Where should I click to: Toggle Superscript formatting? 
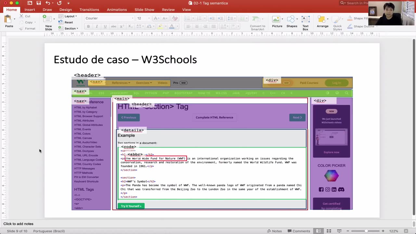click(x=122, y=26)
